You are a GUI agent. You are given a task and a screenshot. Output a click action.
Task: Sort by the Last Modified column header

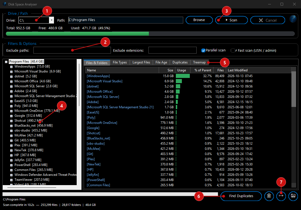[x=259, y=70]
